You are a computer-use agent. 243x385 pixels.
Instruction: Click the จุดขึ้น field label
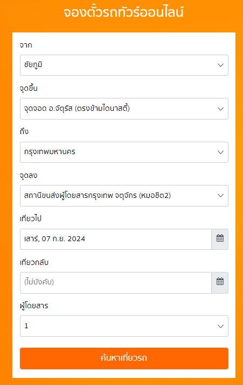coord(29,88)
